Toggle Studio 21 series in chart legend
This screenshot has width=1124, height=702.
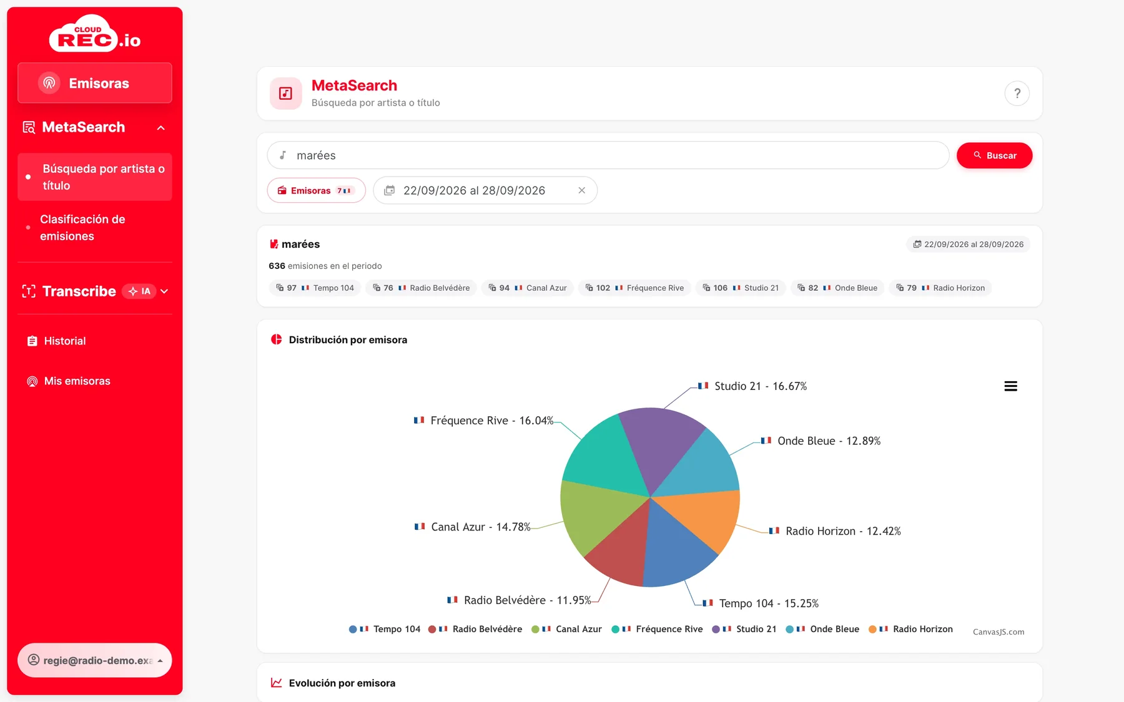pos(744,629)
